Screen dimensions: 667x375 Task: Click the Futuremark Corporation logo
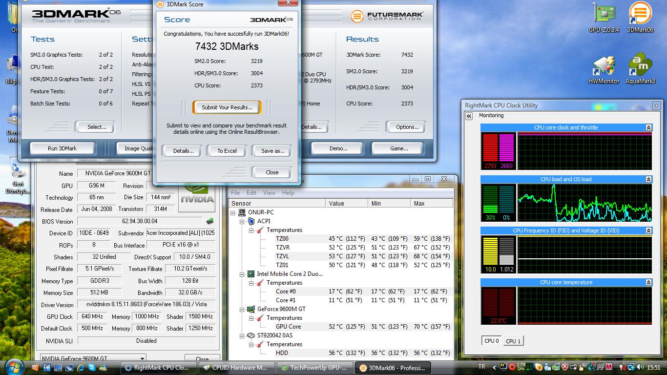[387, 16]
